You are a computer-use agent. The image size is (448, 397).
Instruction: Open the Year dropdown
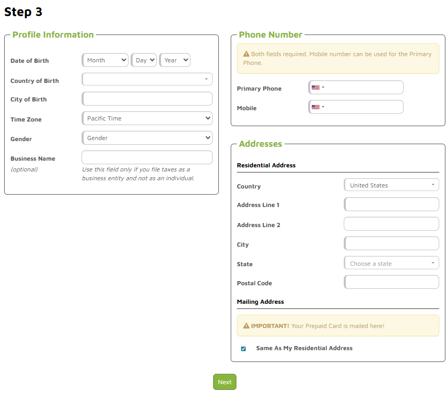coord(175,60)
